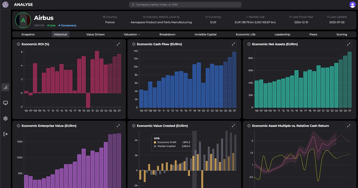Open the Leadership tab

click(282, 35)
